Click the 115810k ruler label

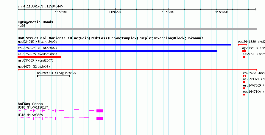(62, 12)
